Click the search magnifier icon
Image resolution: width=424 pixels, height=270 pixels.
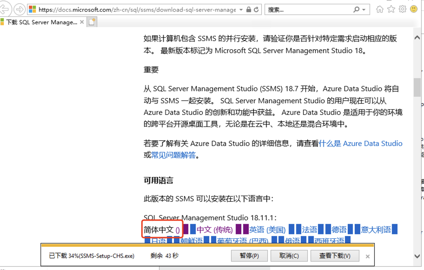pyautogui.click(x=357, y=10)
